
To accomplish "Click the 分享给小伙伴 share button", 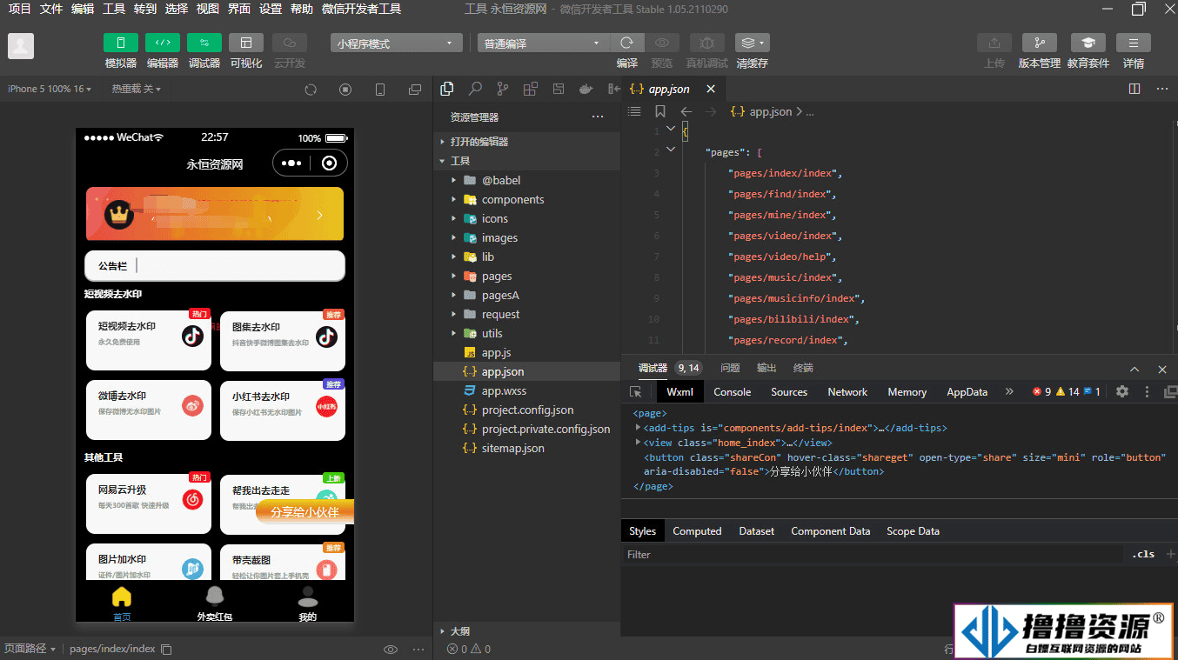I will tap(305, 512).
